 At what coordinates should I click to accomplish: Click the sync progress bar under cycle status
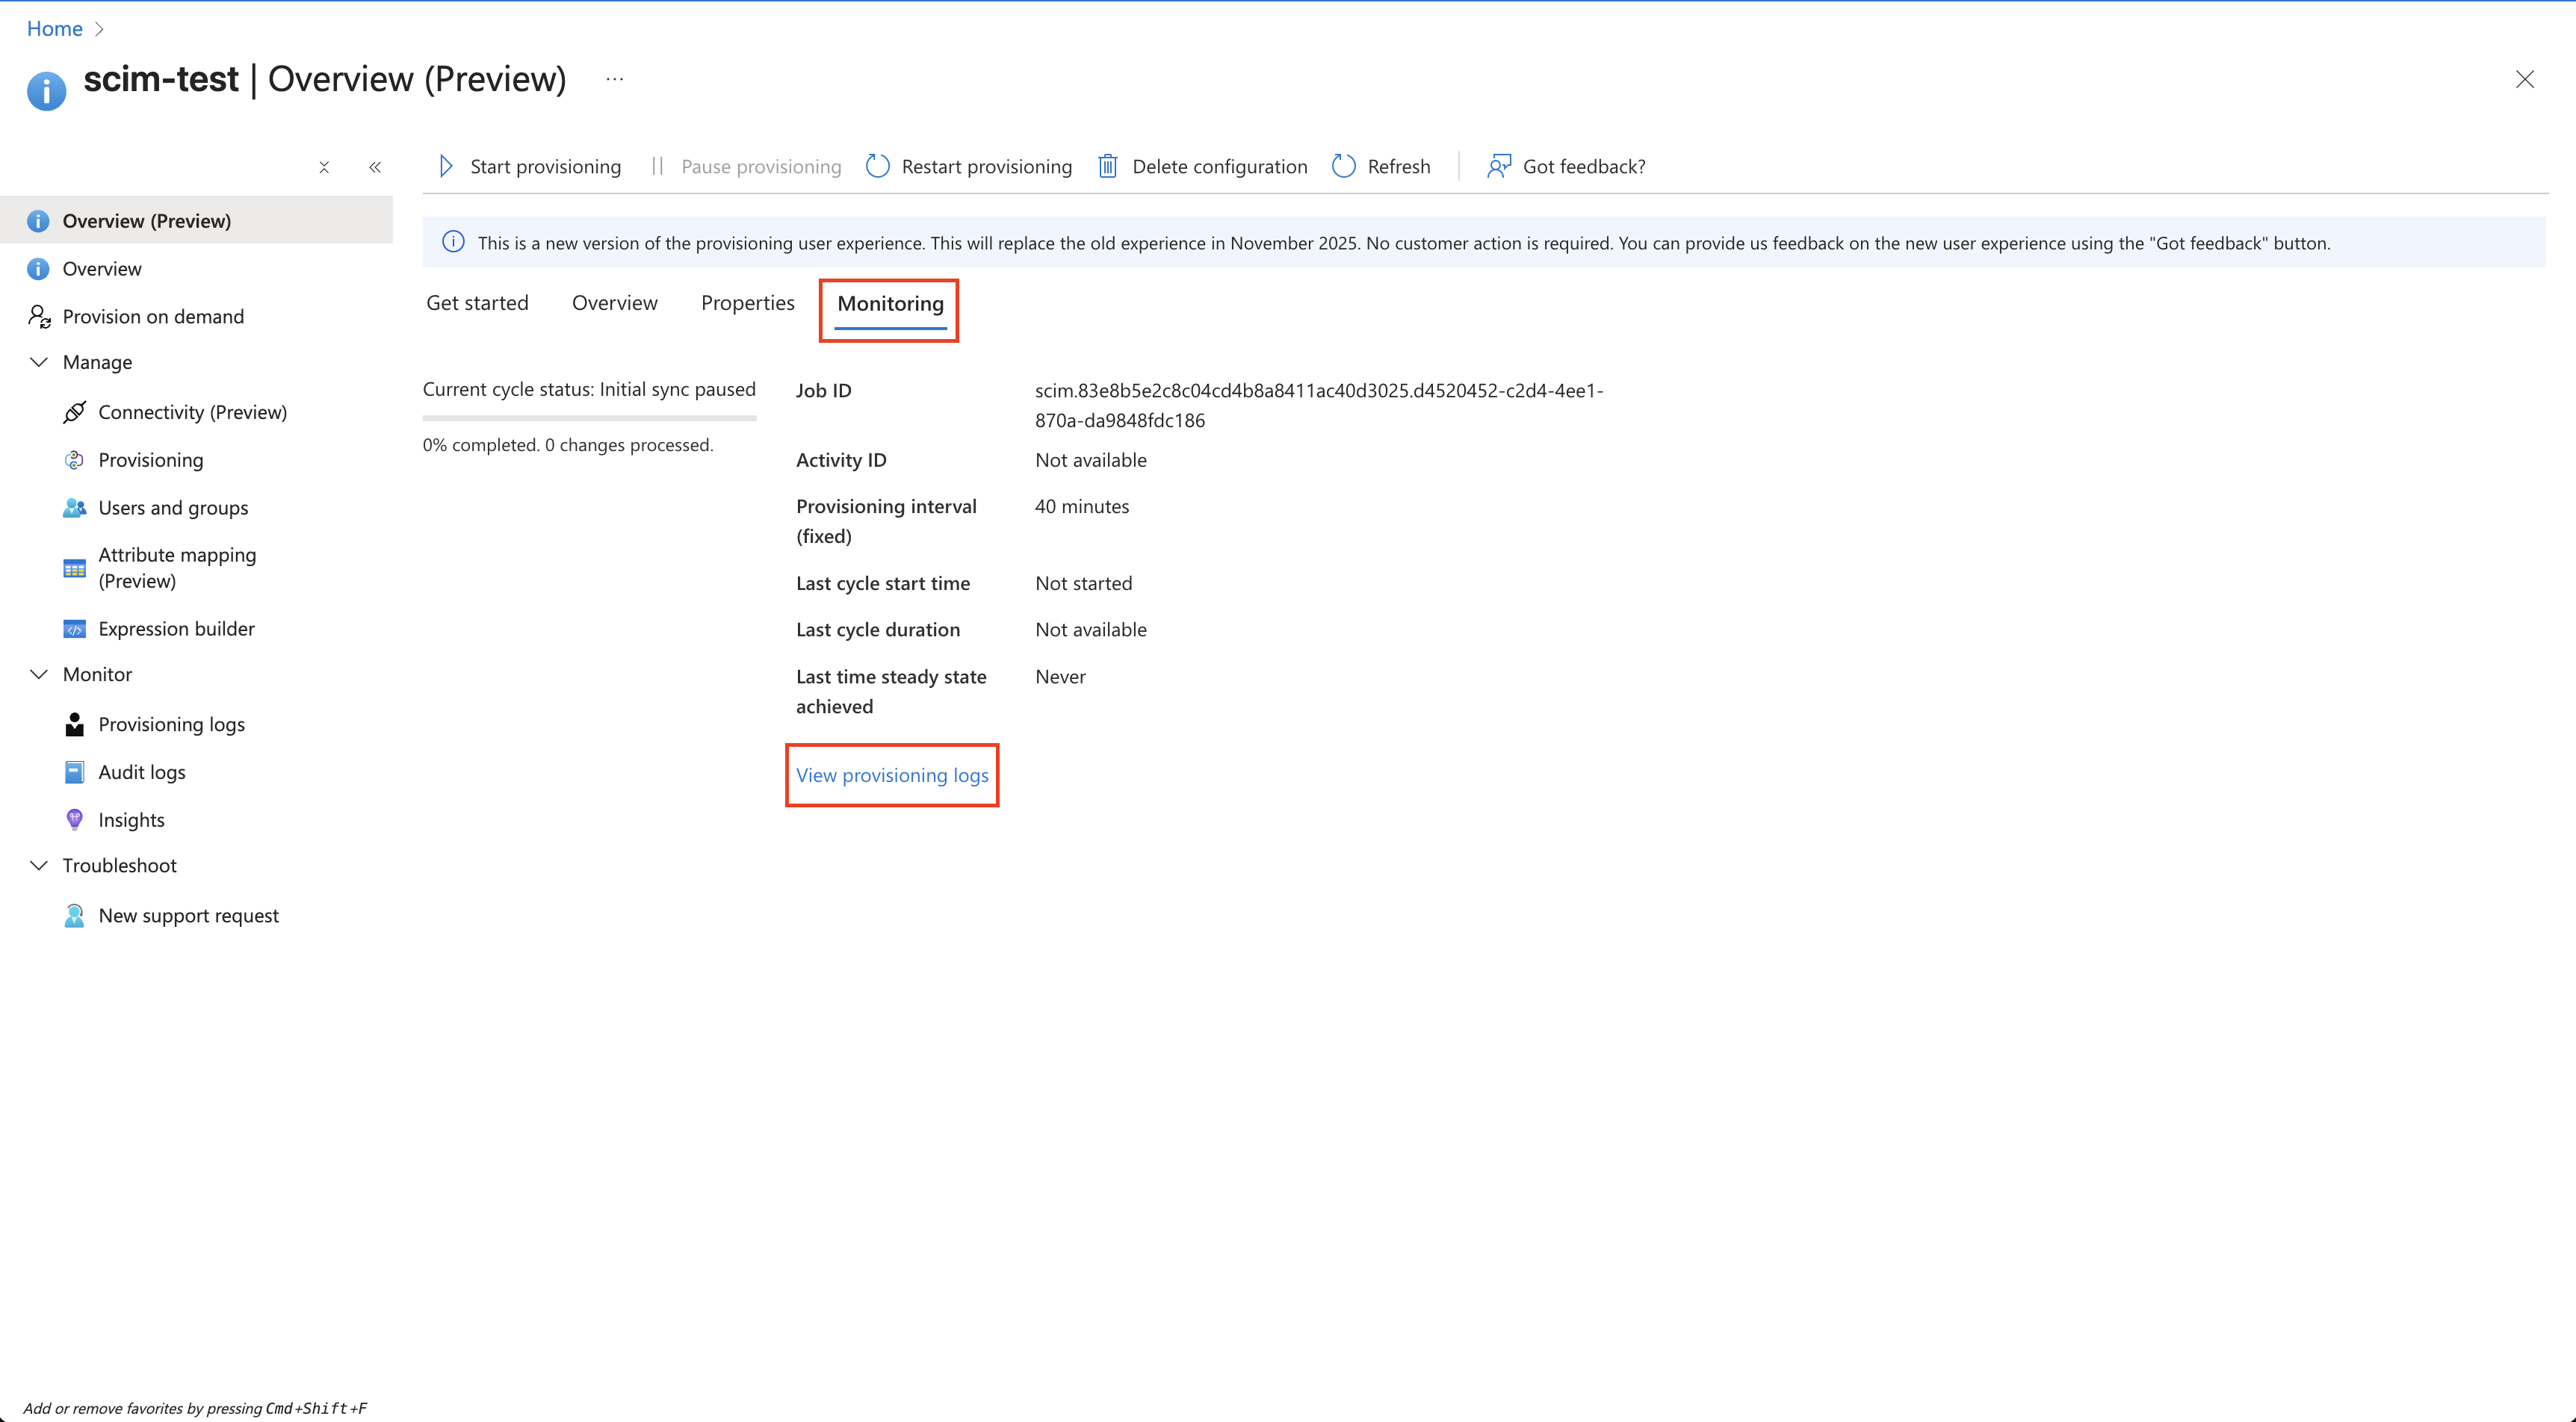point(589,418)
